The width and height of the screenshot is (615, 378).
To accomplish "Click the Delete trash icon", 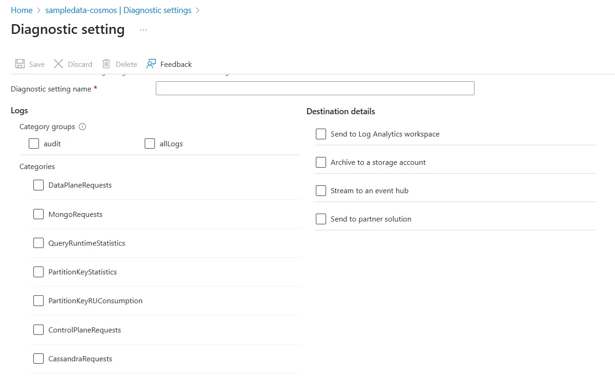I will coord(106,64).
